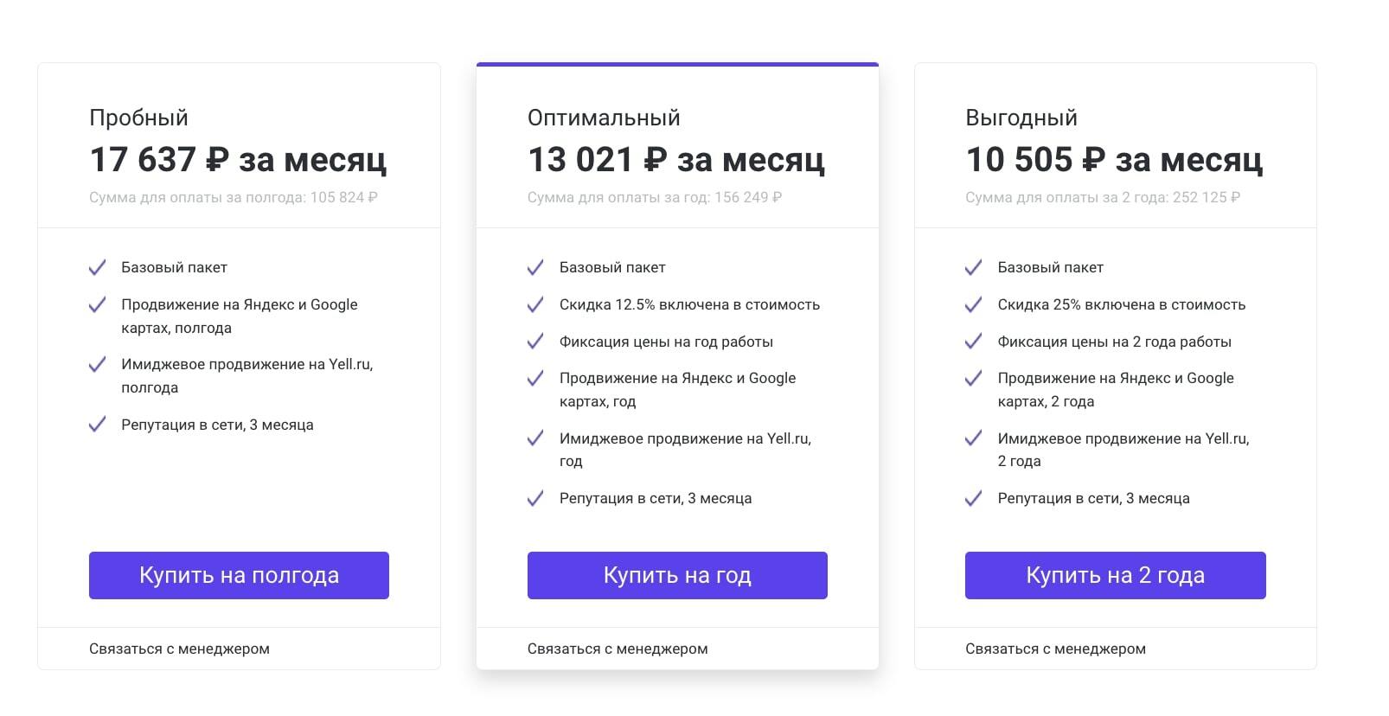Open Связаться с менеджером under Пробный plan
The image size is (1389, 716).
[179, 649]
